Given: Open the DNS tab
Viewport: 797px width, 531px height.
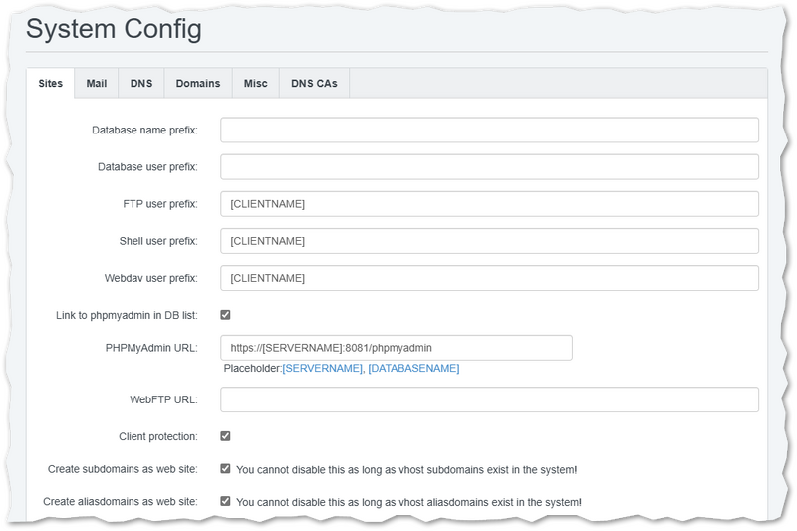Looking at the screenshot, I should tap(141, 84).
